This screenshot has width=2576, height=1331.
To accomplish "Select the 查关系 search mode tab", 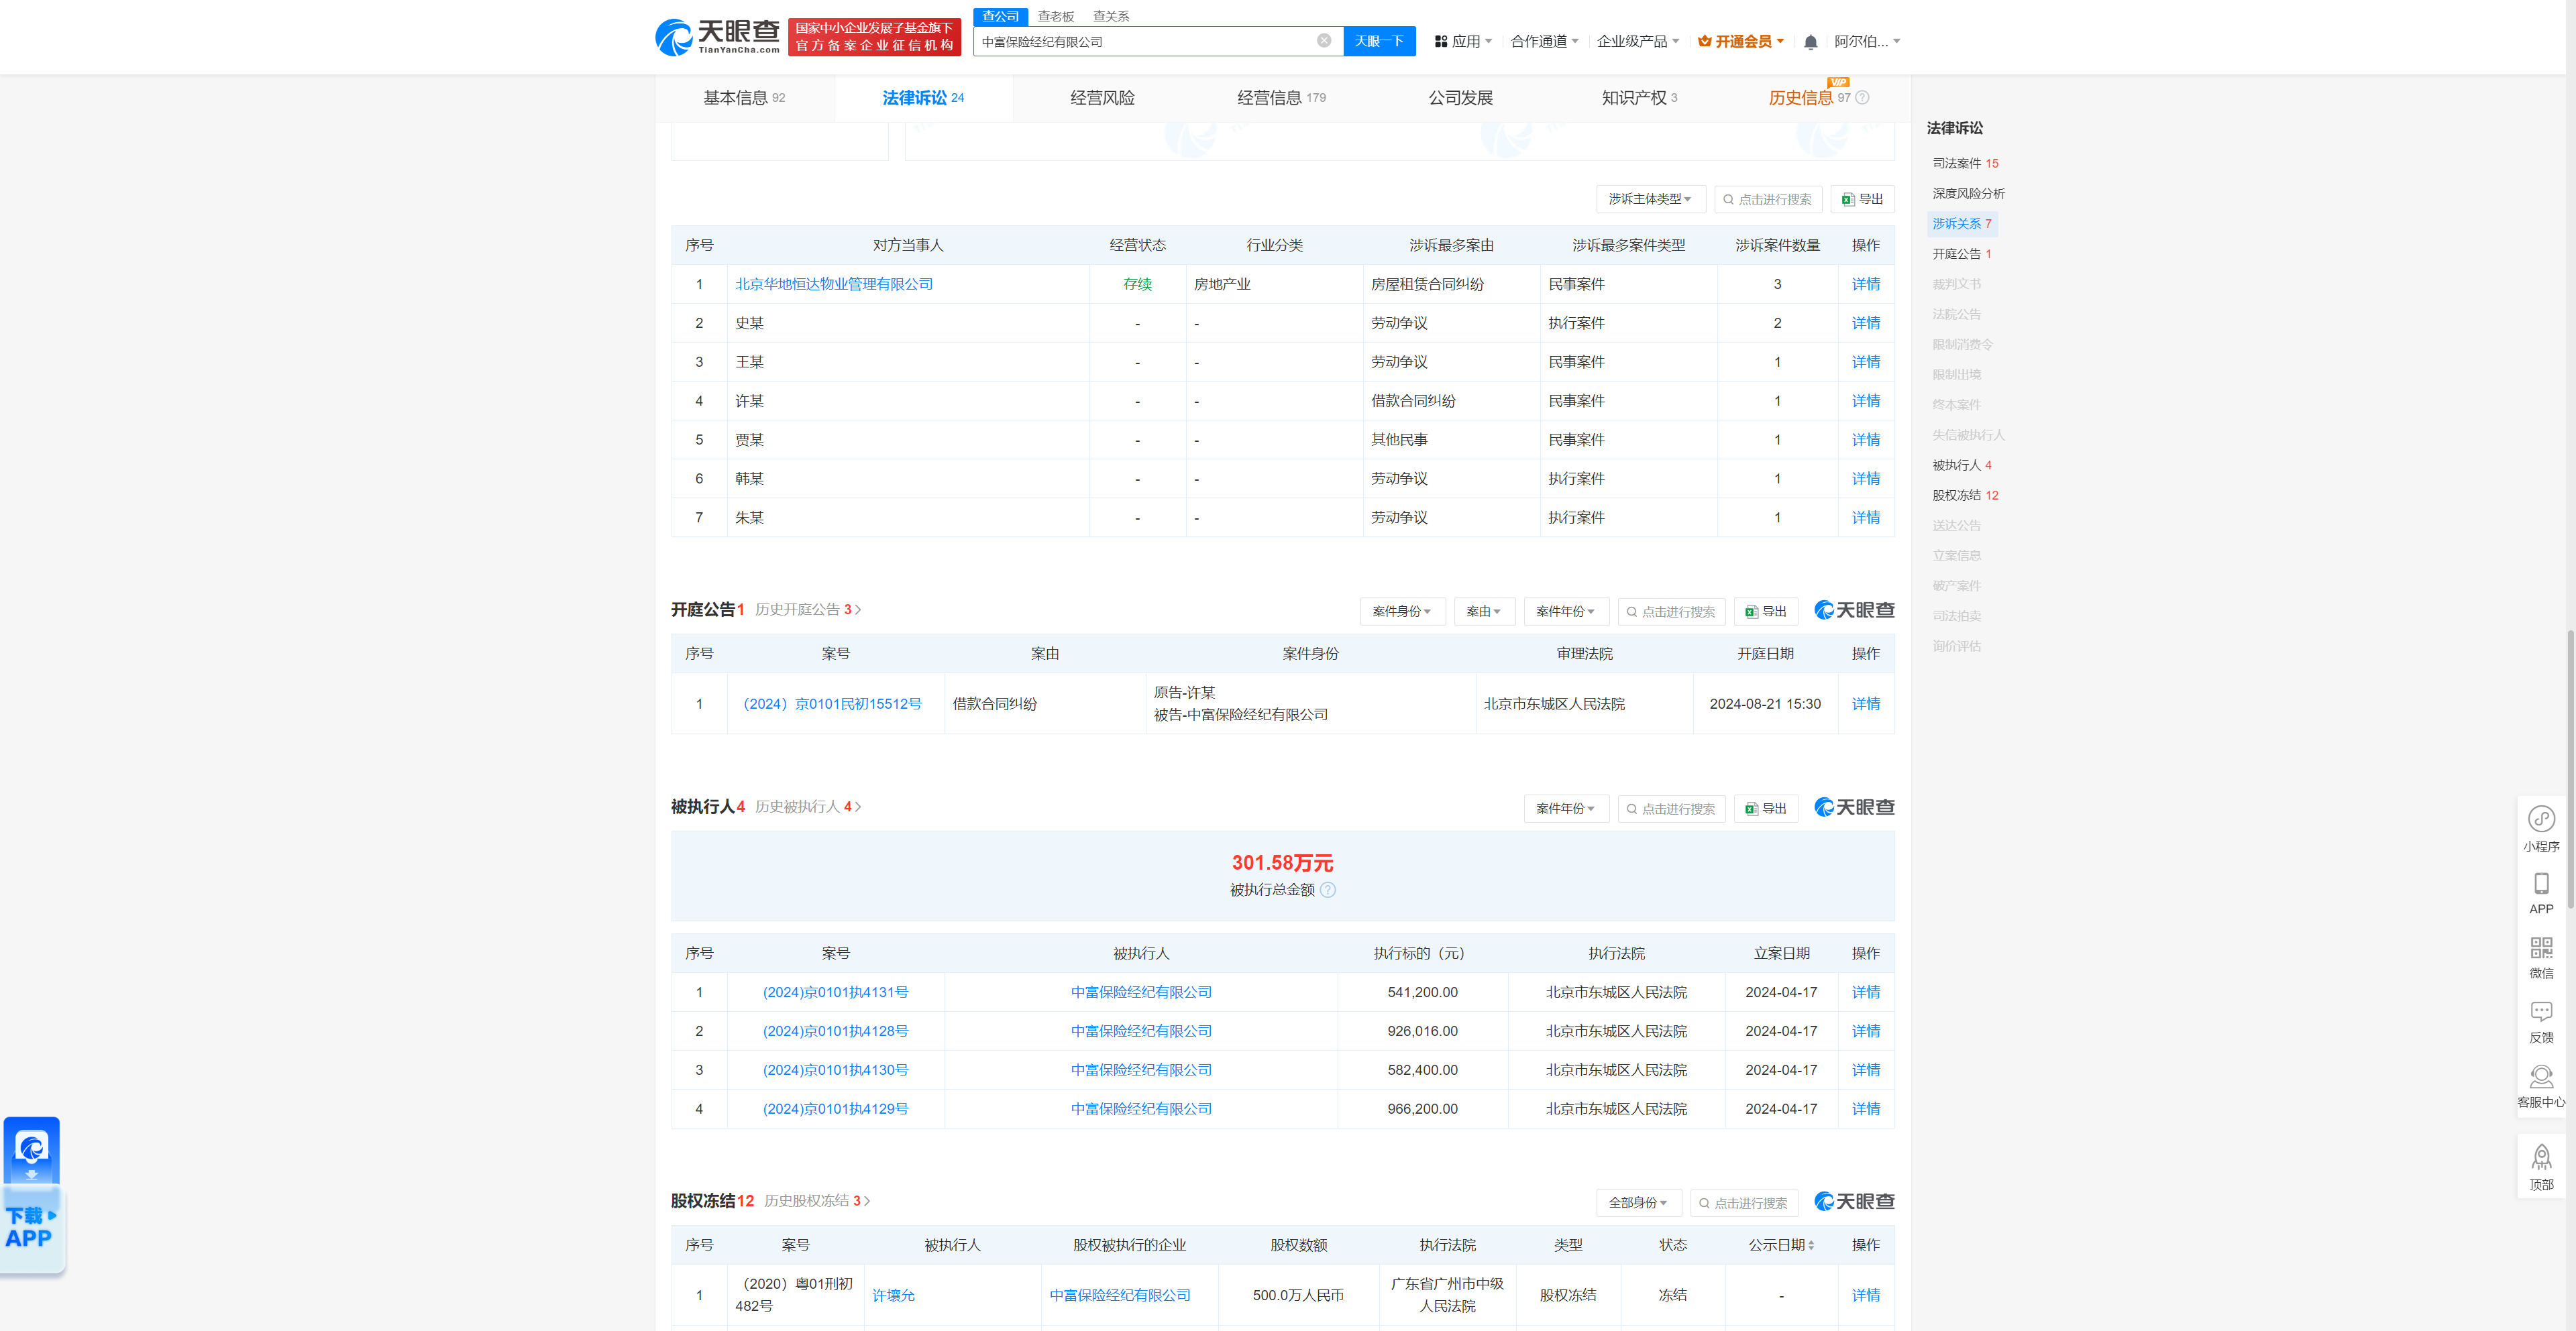I will [x=1110, y=16].
